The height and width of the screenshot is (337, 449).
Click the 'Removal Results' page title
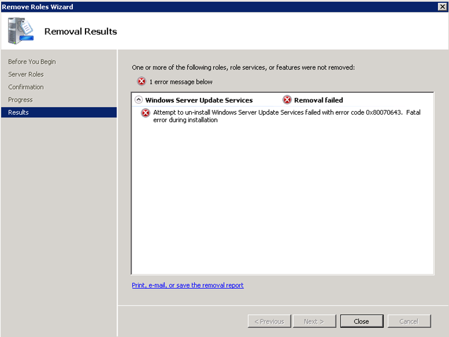80,32
